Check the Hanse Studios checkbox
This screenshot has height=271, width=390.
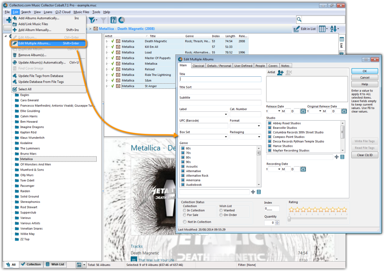click(269, 146)
